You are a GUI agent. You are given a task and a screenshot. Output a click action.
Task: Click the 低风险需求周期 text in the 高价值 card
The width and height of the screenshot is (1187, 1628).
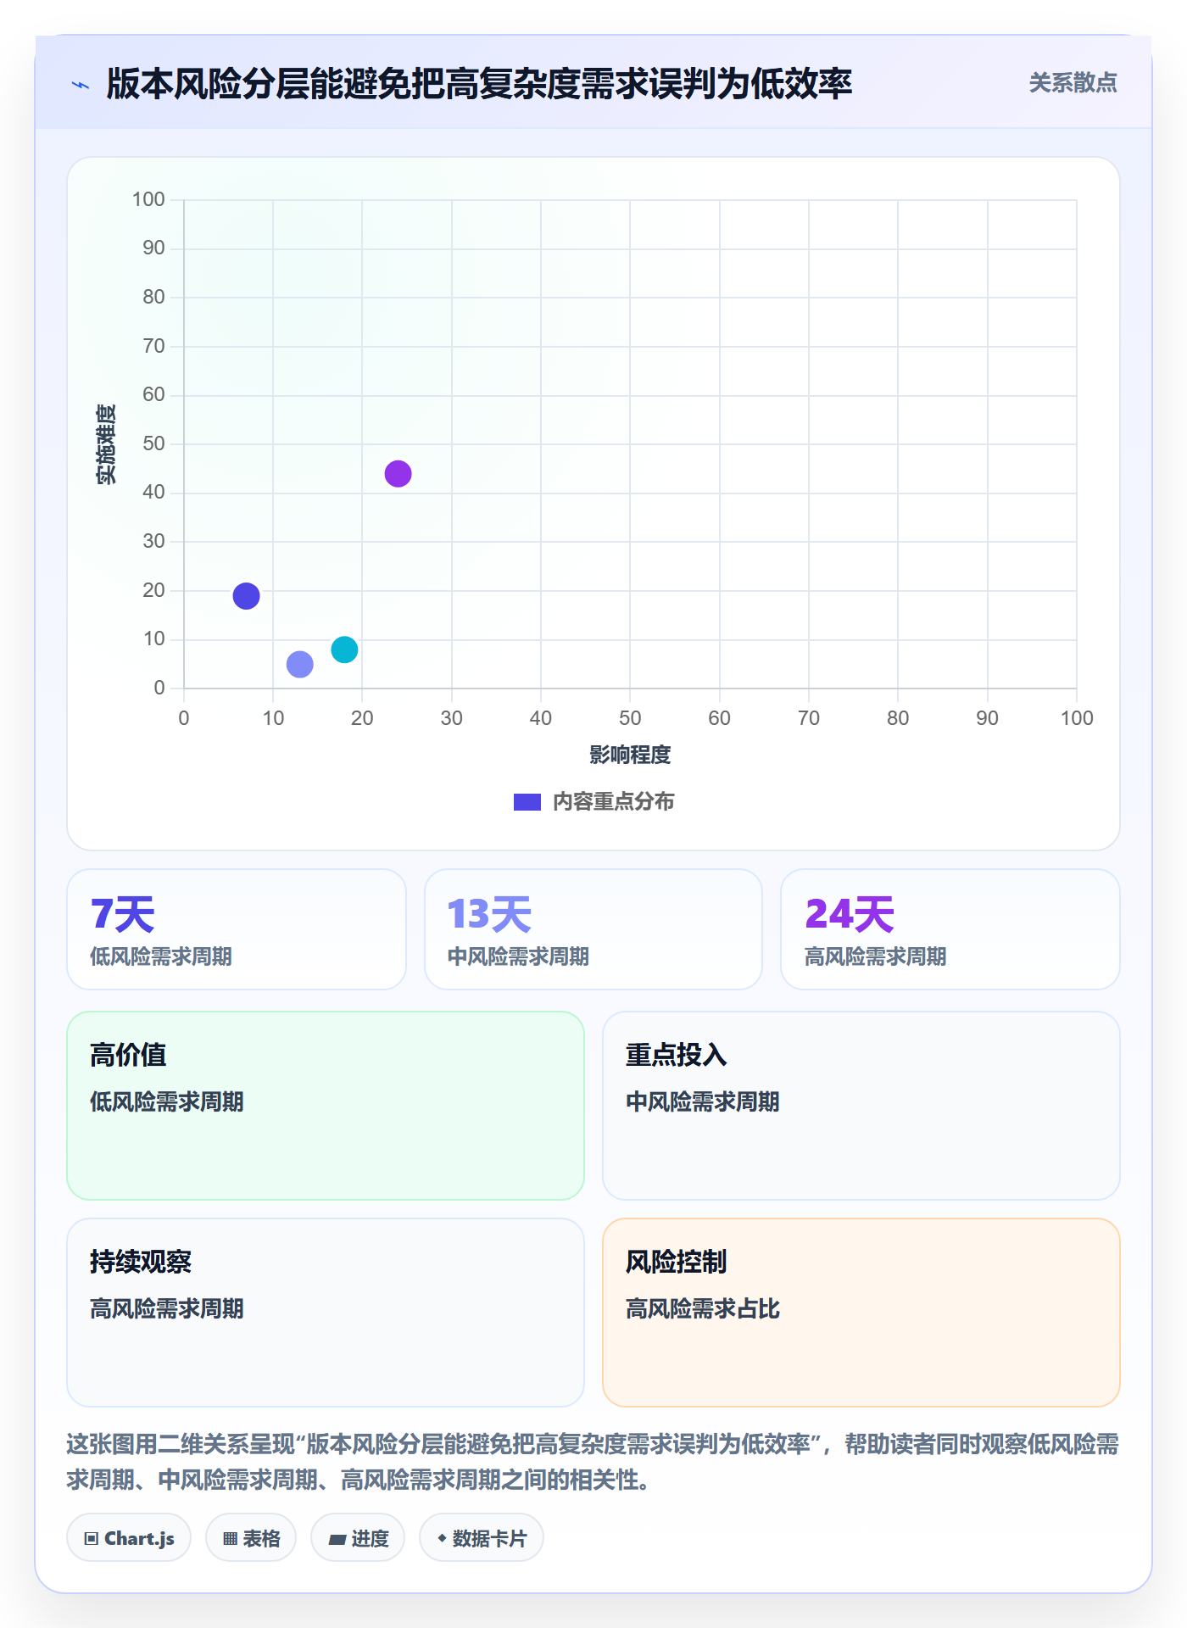tap(167, 1101)
